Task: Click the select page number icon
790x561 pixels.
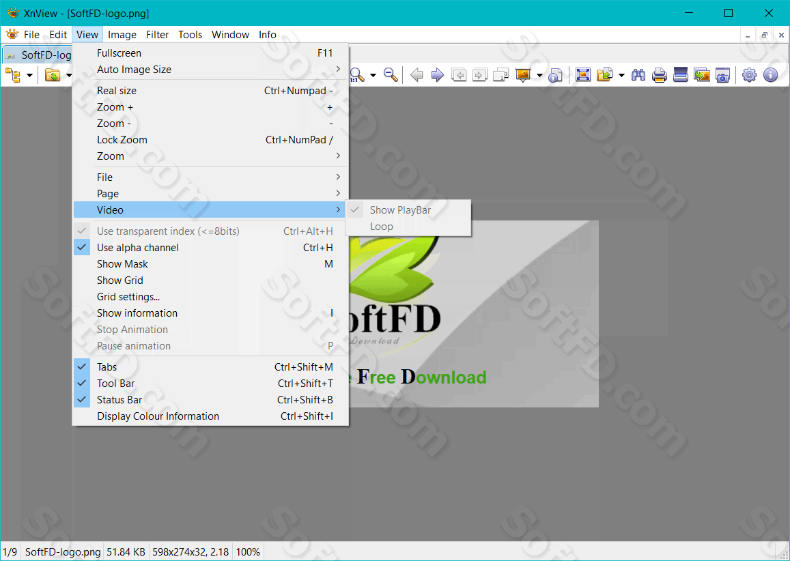Action: pyautogui.click(x=500, y=76)
